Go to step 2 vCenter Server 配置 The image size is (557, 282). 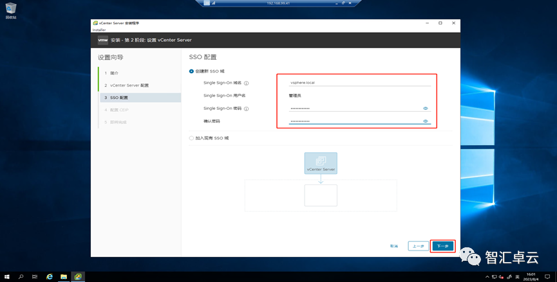pos(140,85)
